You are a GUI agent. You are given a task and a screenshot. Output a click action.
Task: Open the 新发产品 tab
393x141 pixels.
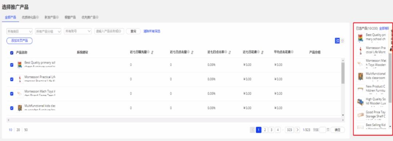(50, 17)
